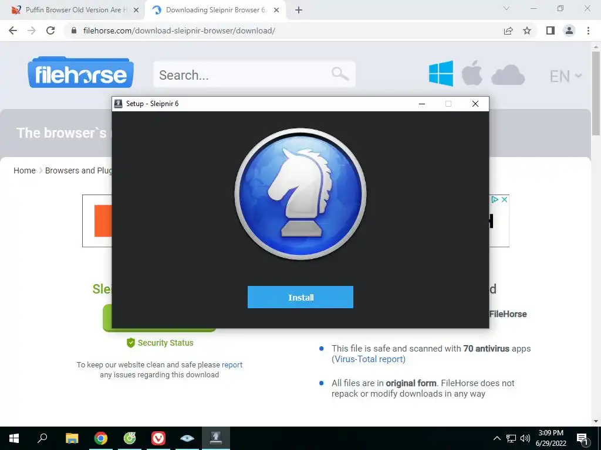Show hidden system tray icons
This screenshot has height=450, width=601.
coord(497,438)
